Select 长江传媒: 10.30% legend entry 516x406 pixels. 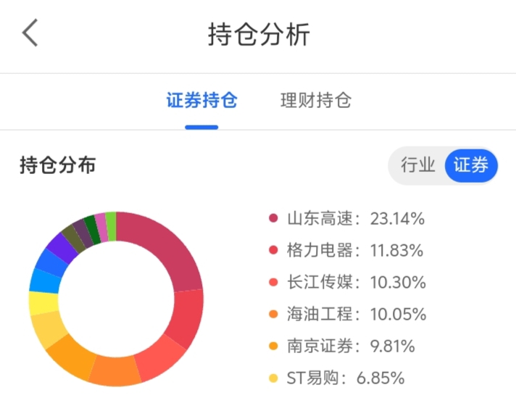coord(355,282)
